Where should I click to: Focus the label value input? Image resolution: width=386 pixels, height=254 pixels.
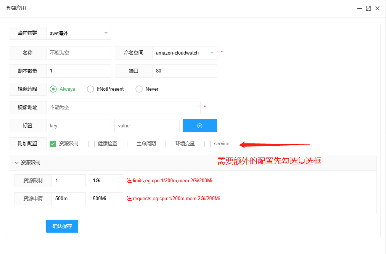[147, 126]
